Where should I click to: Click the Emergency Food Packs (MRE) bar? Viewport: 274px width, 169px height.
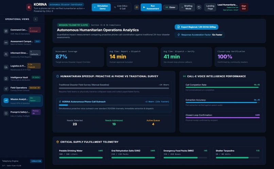click(185, 158)
